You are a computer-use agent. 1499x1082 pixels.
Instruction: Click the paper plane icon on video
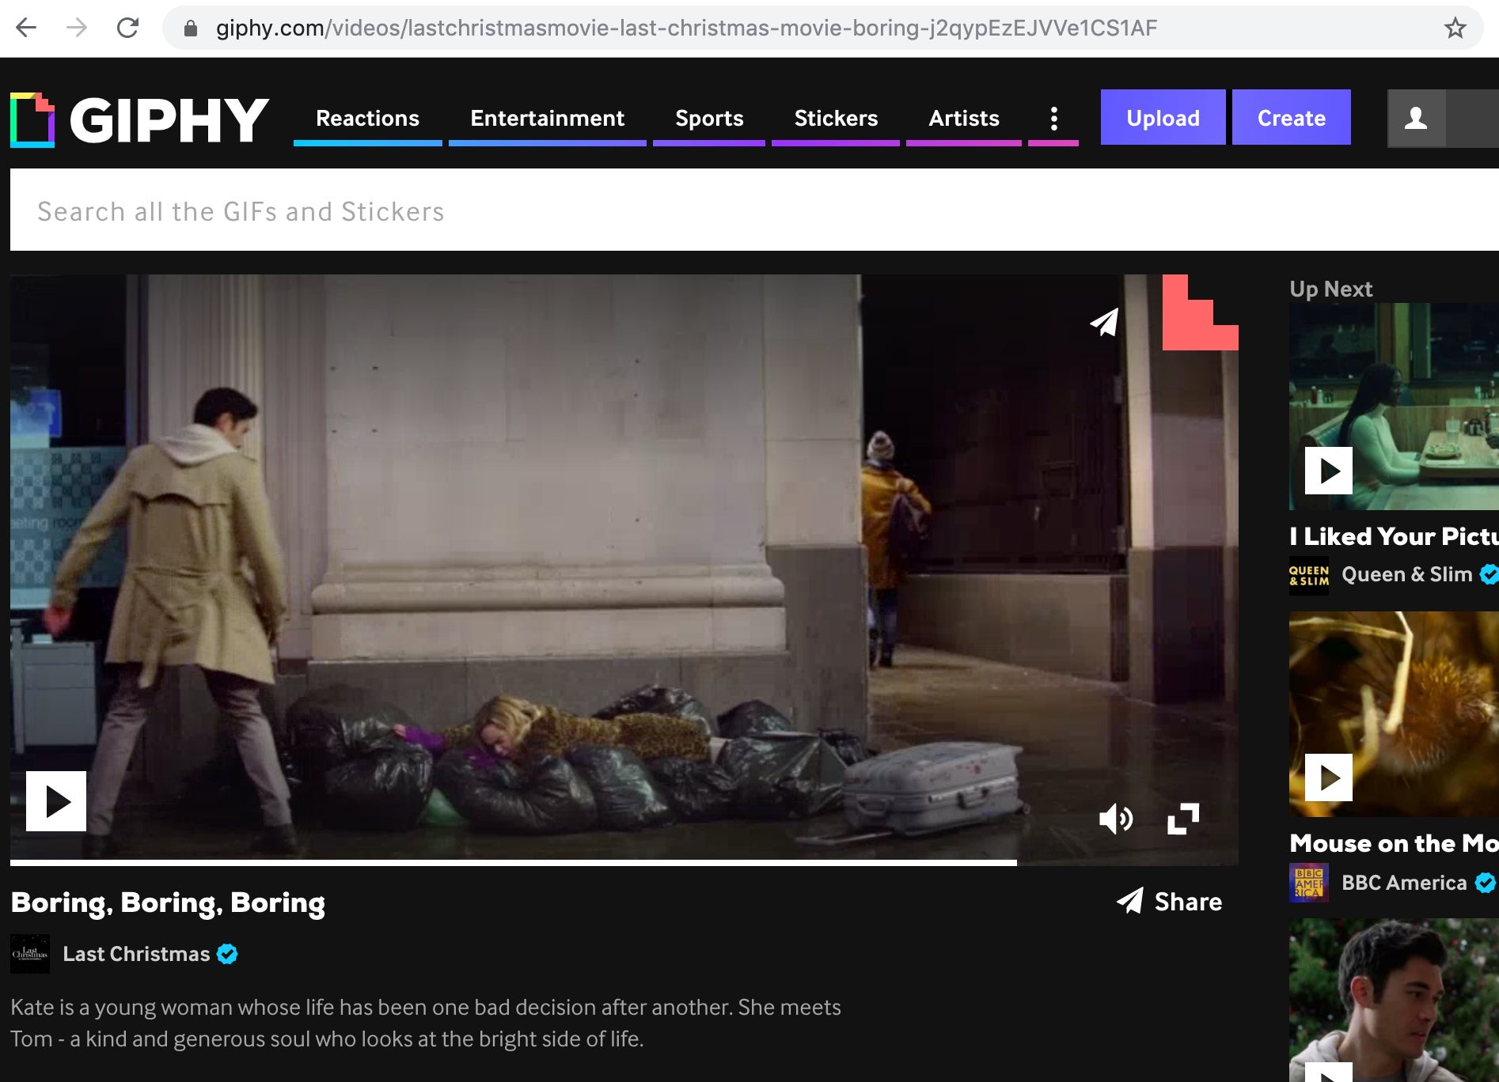1105,322
